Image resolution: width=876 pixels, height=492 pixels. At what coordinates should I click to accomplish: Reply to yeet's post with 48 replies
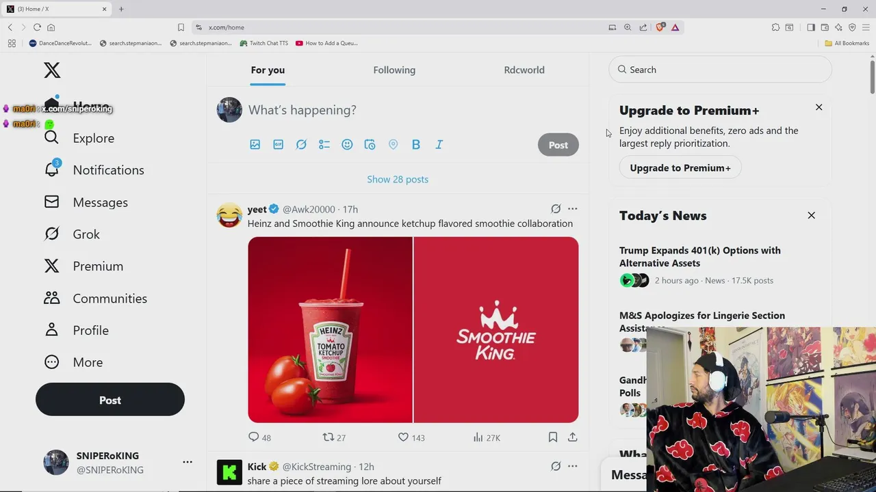(x=259, y=437)
